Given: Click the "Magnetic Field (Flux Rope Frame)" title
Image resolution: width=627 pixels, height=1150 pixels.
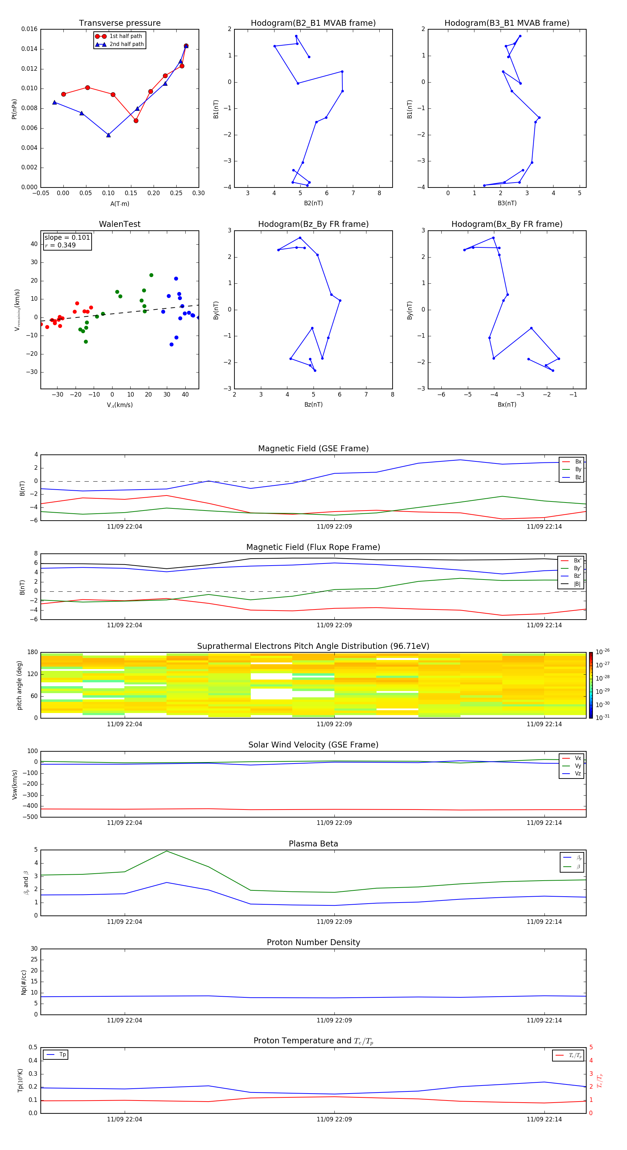Looking at the screenshot, I should [x=313, y=547].
